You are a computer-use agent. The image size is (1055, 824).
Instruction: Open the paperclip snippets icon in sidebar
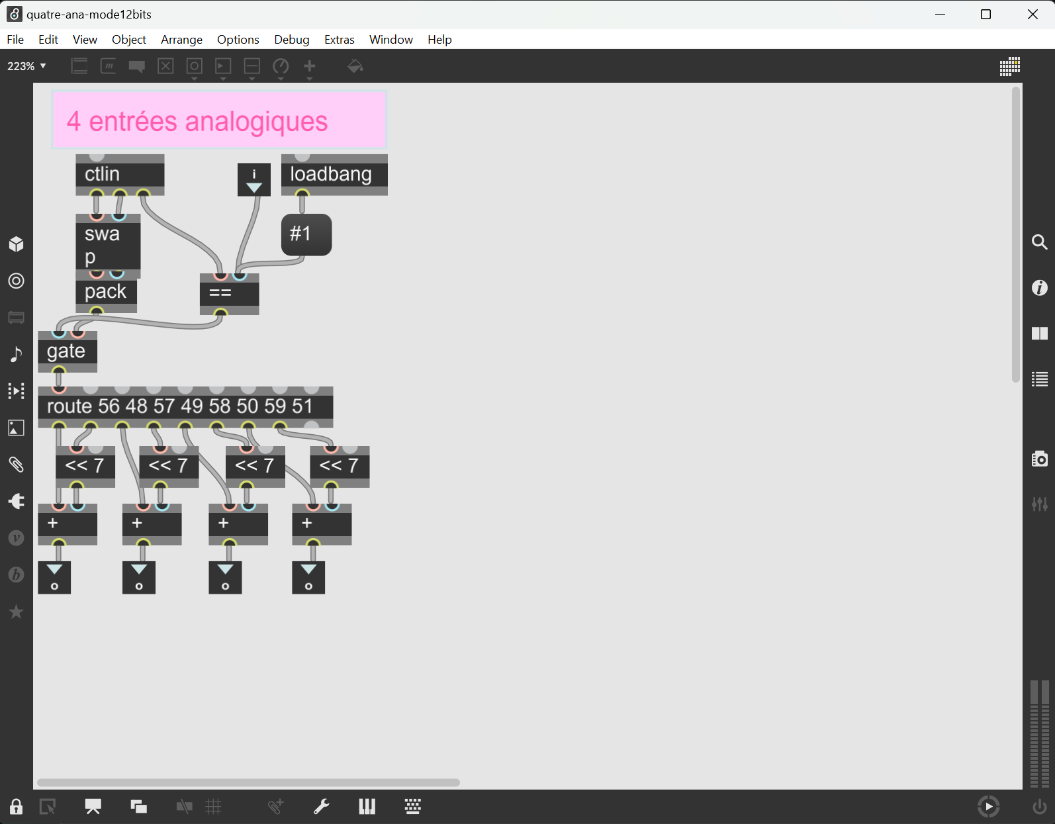[x=17, y=465]
